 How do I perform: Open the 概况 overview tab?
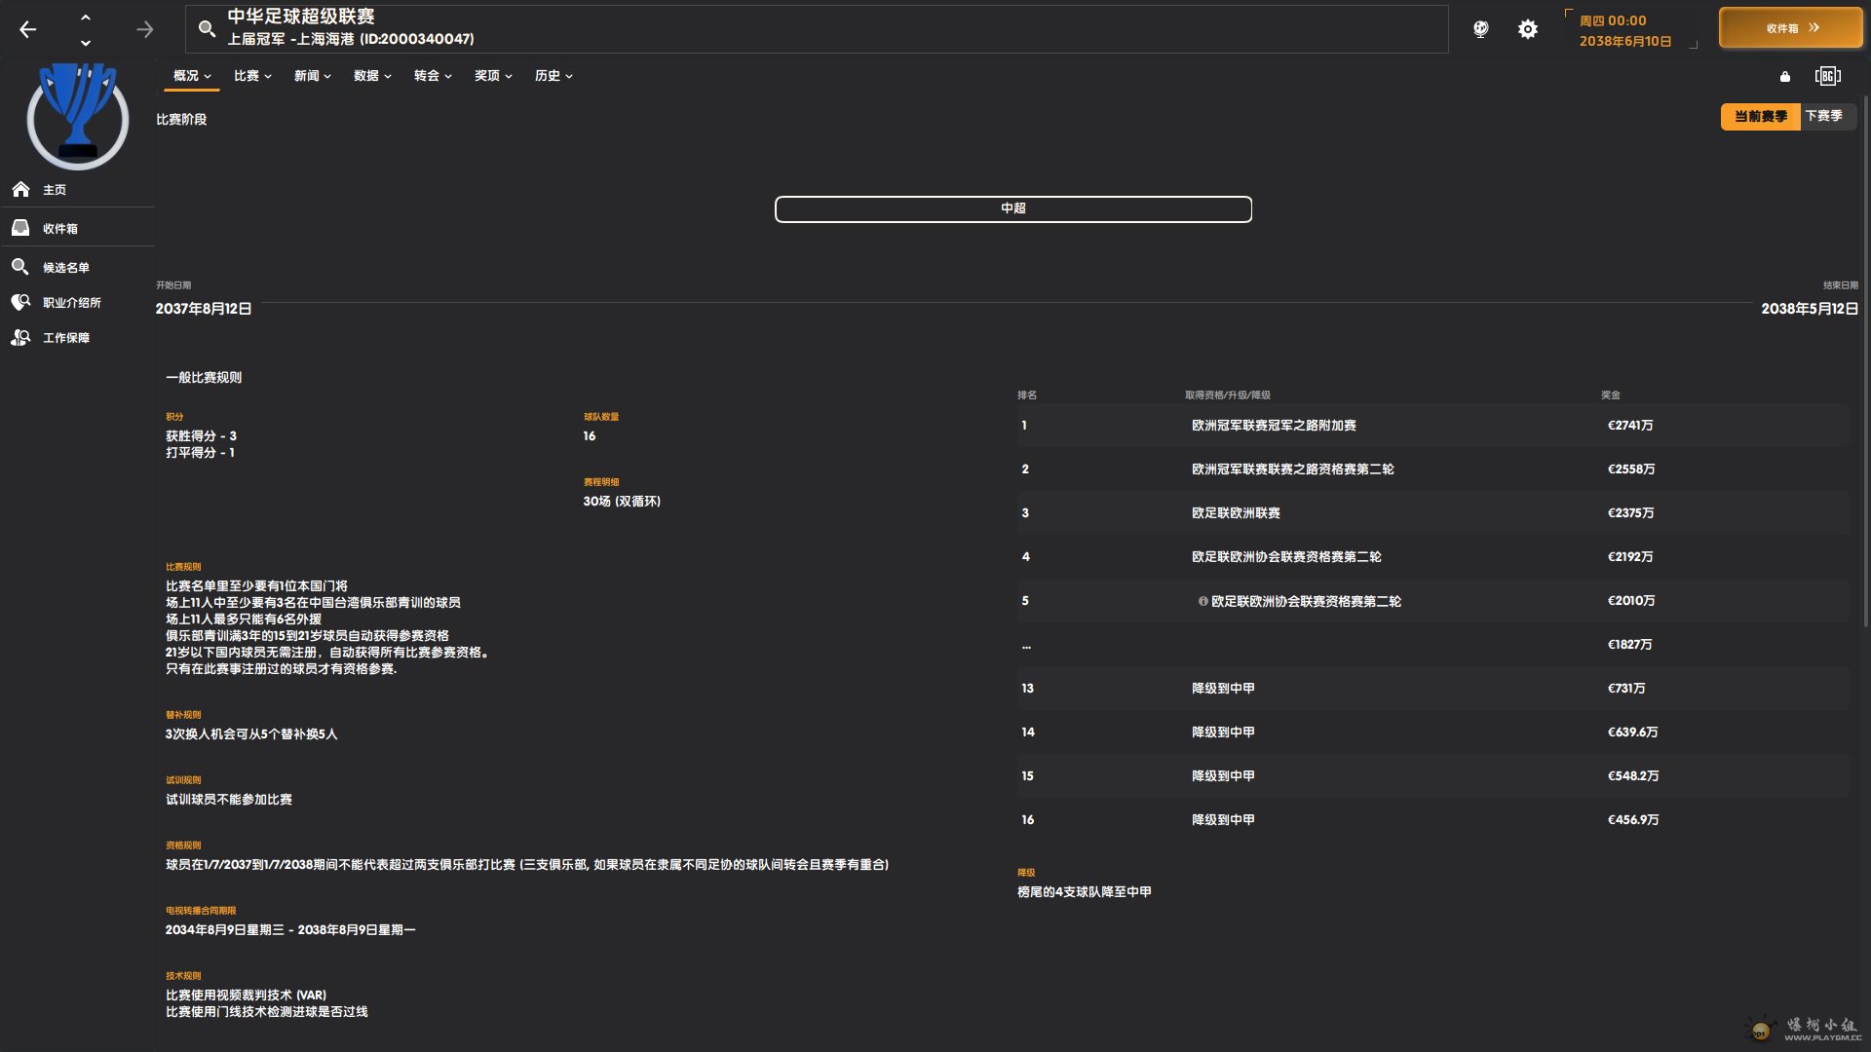coord(191,76)
